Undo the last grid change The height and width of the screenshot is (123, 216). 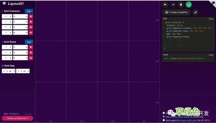pos(165,4)
